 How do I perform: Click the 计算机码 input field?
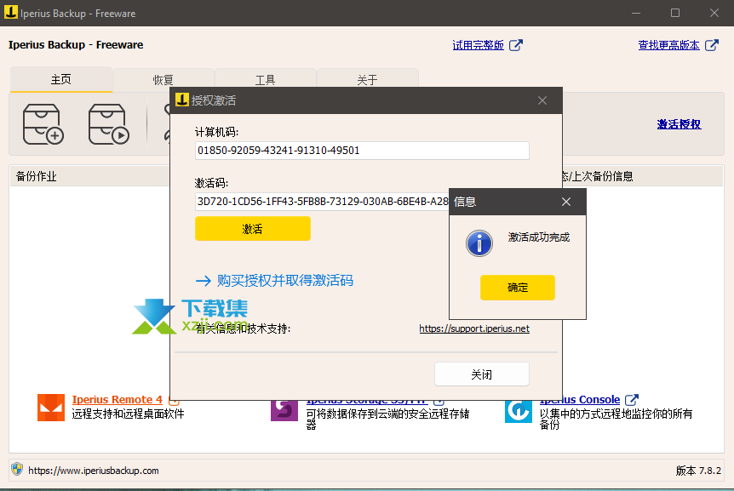click(362, 151)
